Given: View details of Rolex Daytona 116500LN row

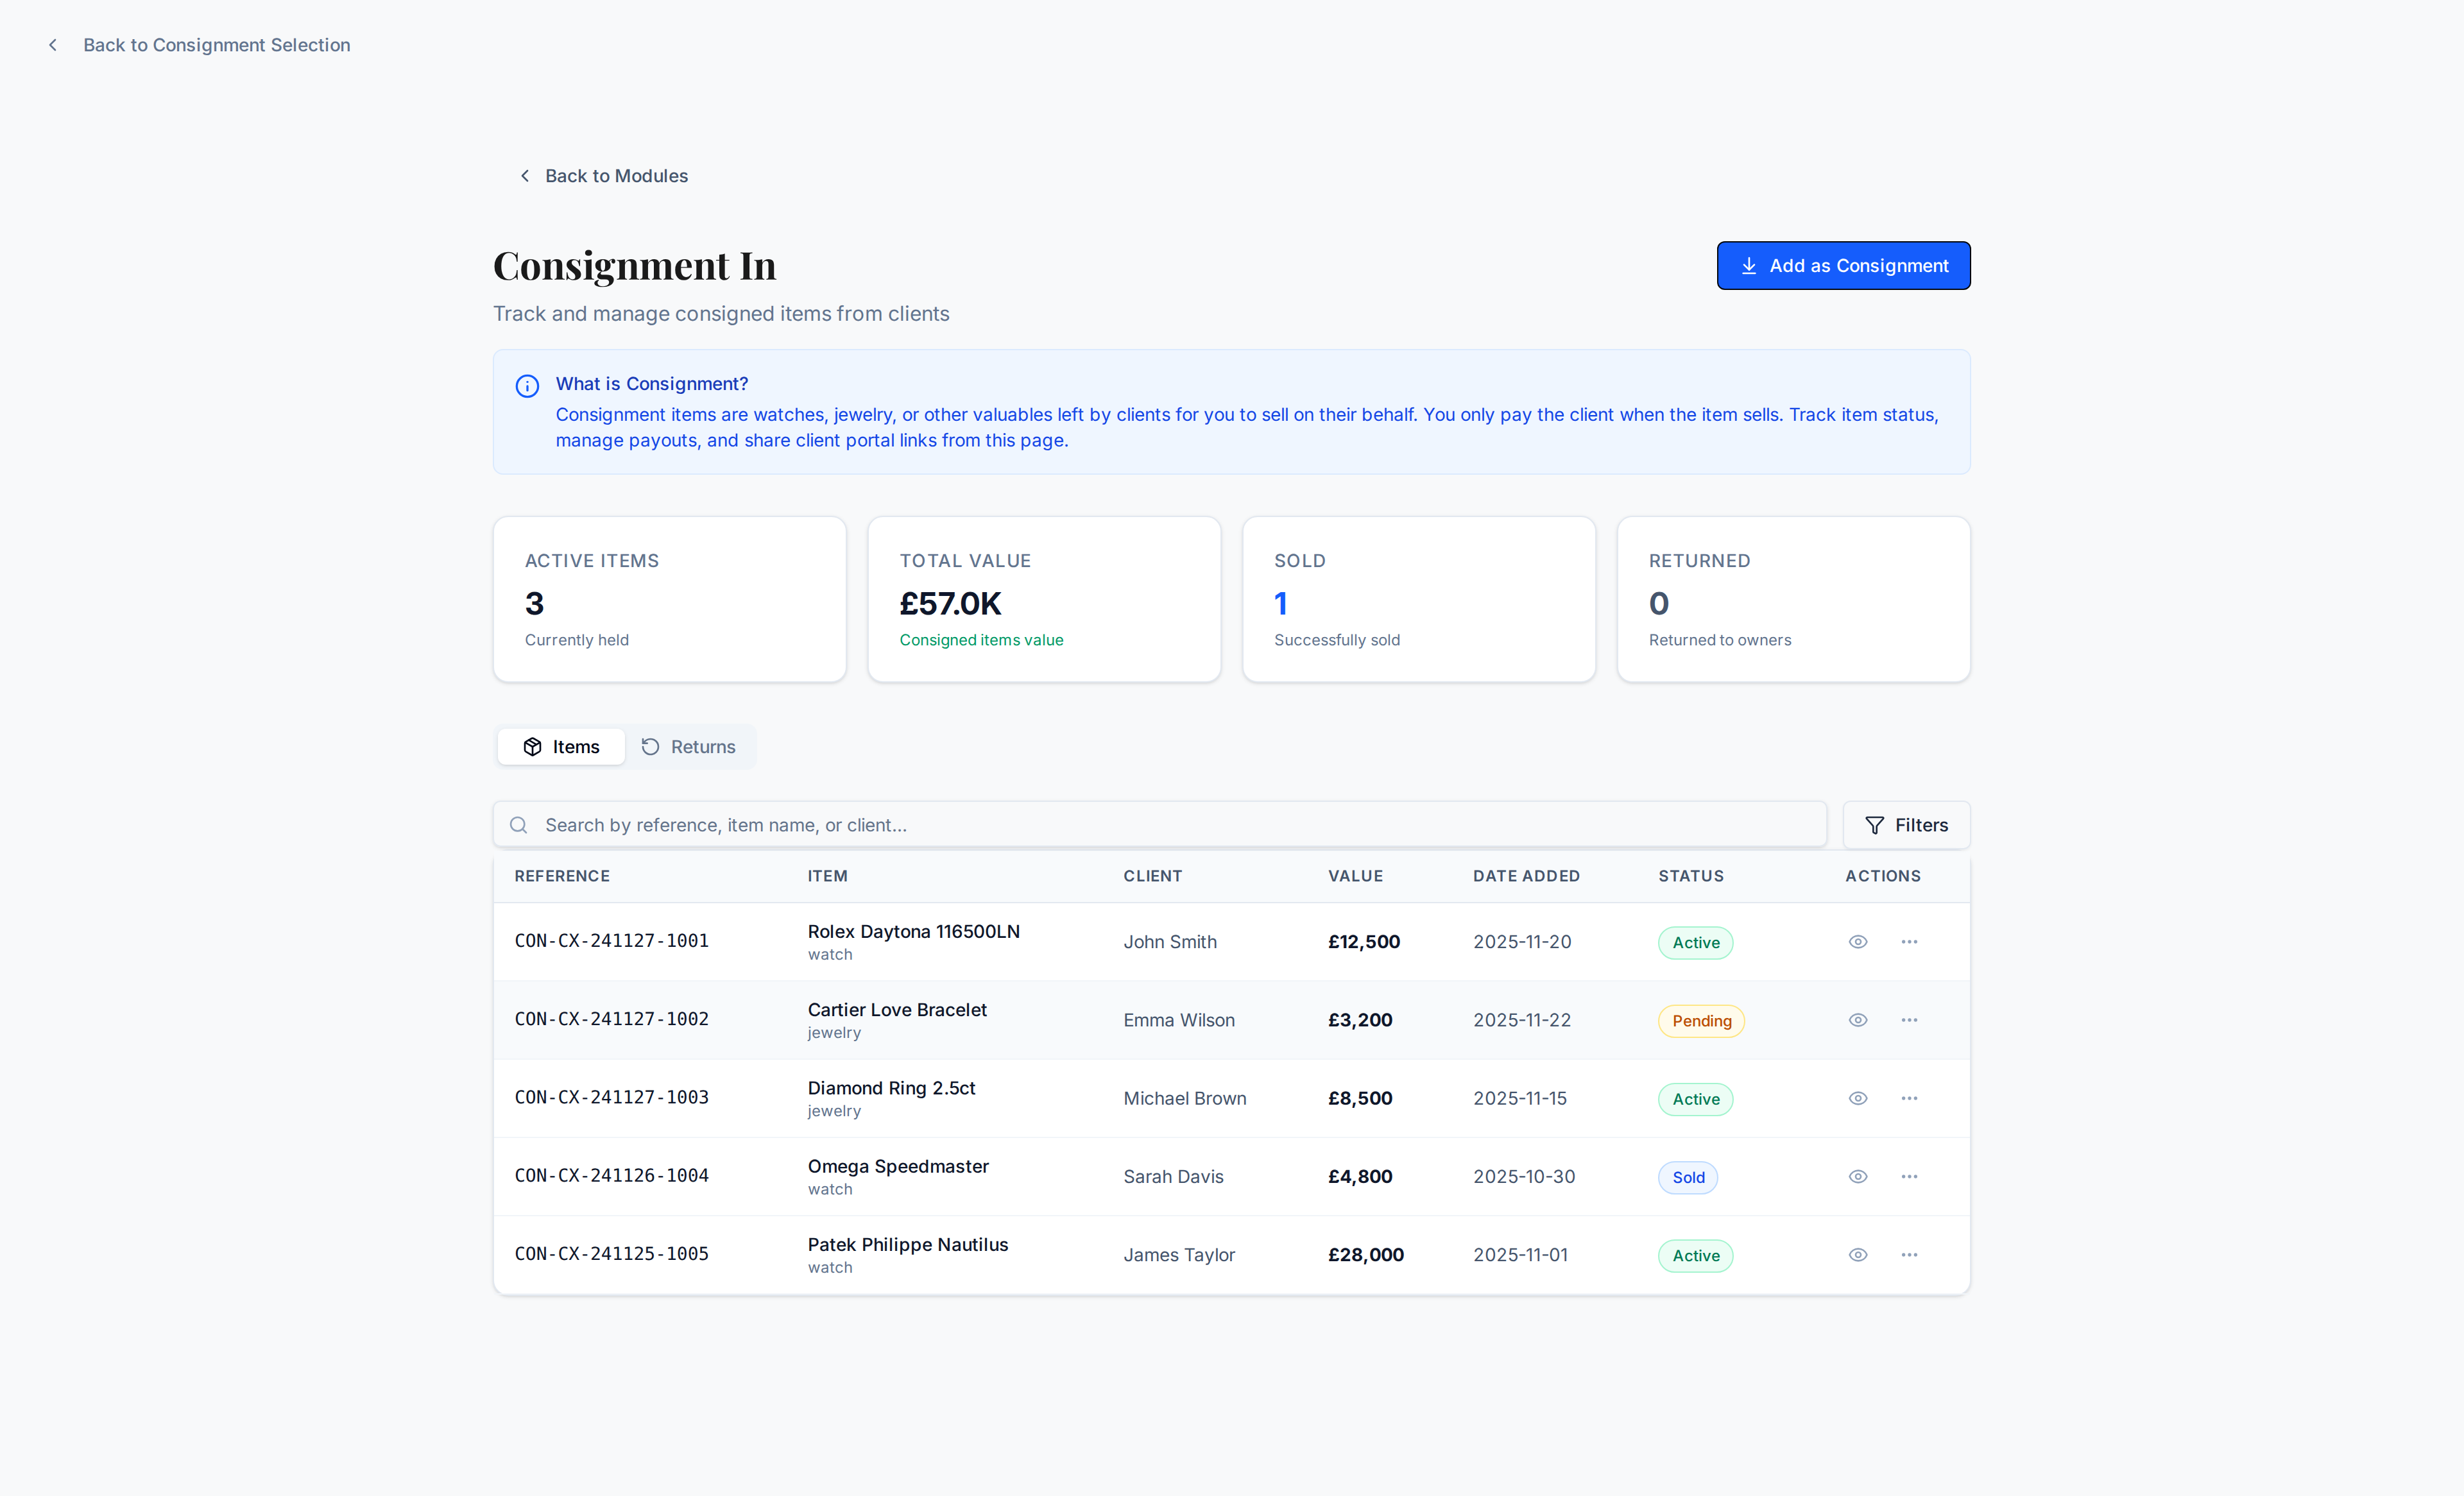Looking at the screenshot, I should pyautogui.click(x=1857, y=942).
